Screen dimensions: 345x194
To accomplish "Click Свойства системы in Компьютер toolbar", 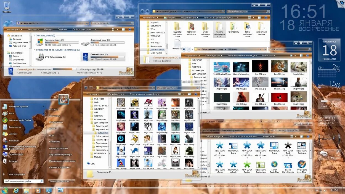I will click(x=81, y=29).
